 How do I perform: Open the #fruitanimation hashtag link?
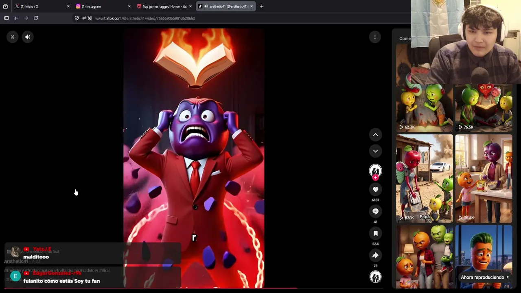(39, 270)
